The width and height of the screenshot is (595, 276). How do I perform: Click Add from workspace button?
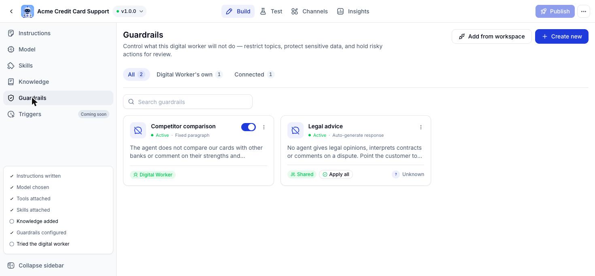click(492, 36)
